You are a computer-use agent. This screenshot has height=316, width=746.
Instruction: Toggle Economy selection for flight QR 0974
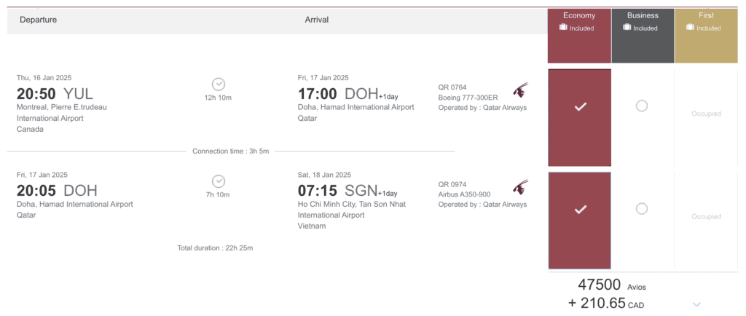(580, 210)
